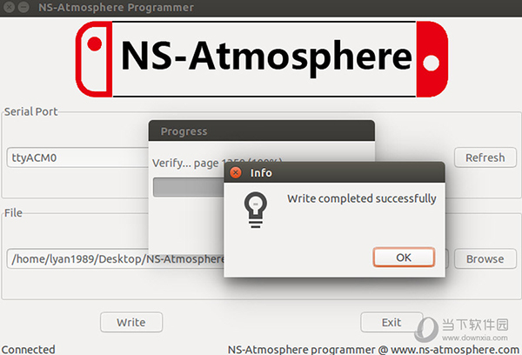Click the NS-Atmosphere logo banner
The width and height of the screenshot is (522, 355).
[262, 59]
